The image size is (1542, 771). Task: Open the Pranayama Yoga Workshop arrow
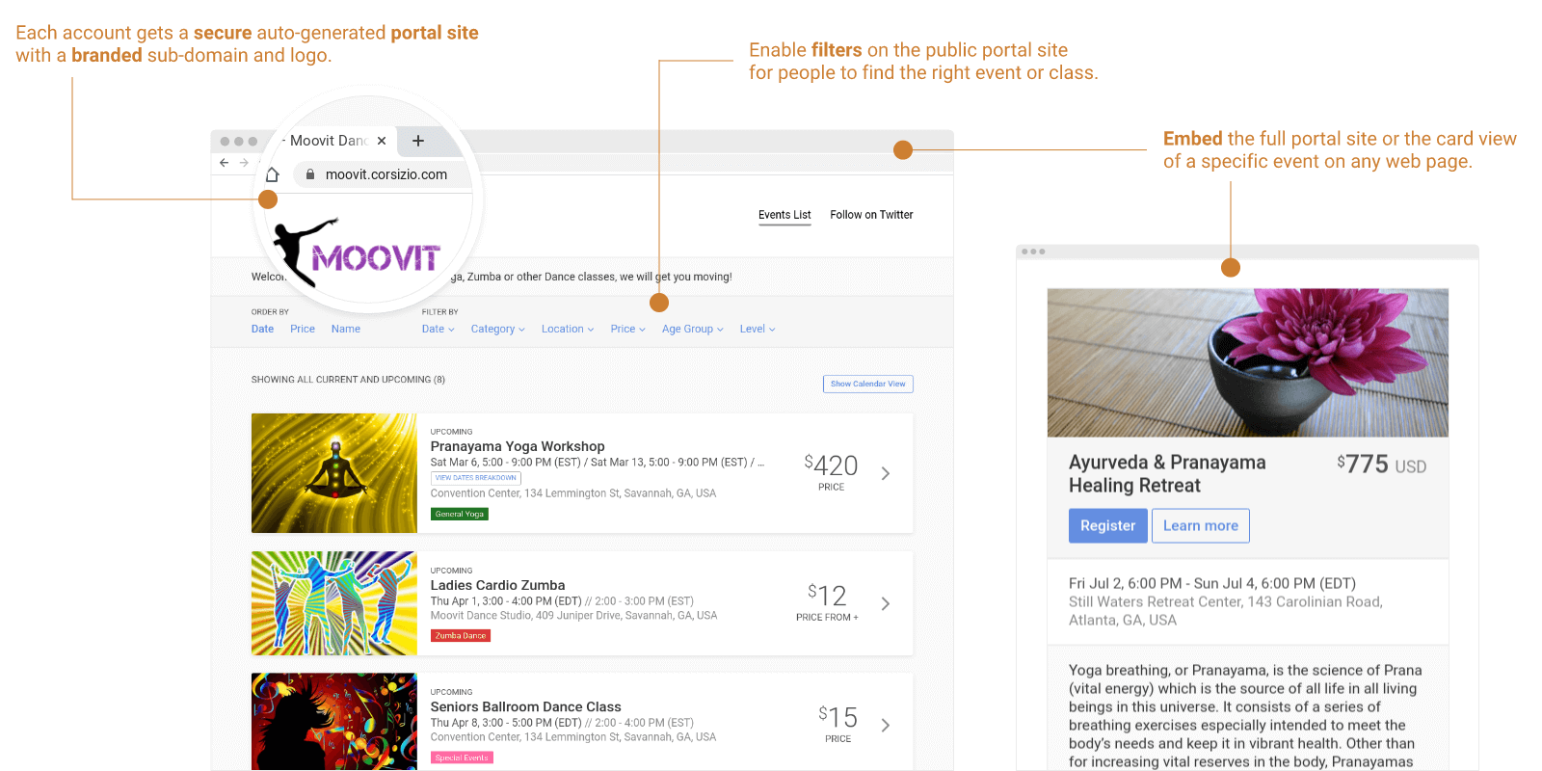pyautogui.click(x=886, y=473)
